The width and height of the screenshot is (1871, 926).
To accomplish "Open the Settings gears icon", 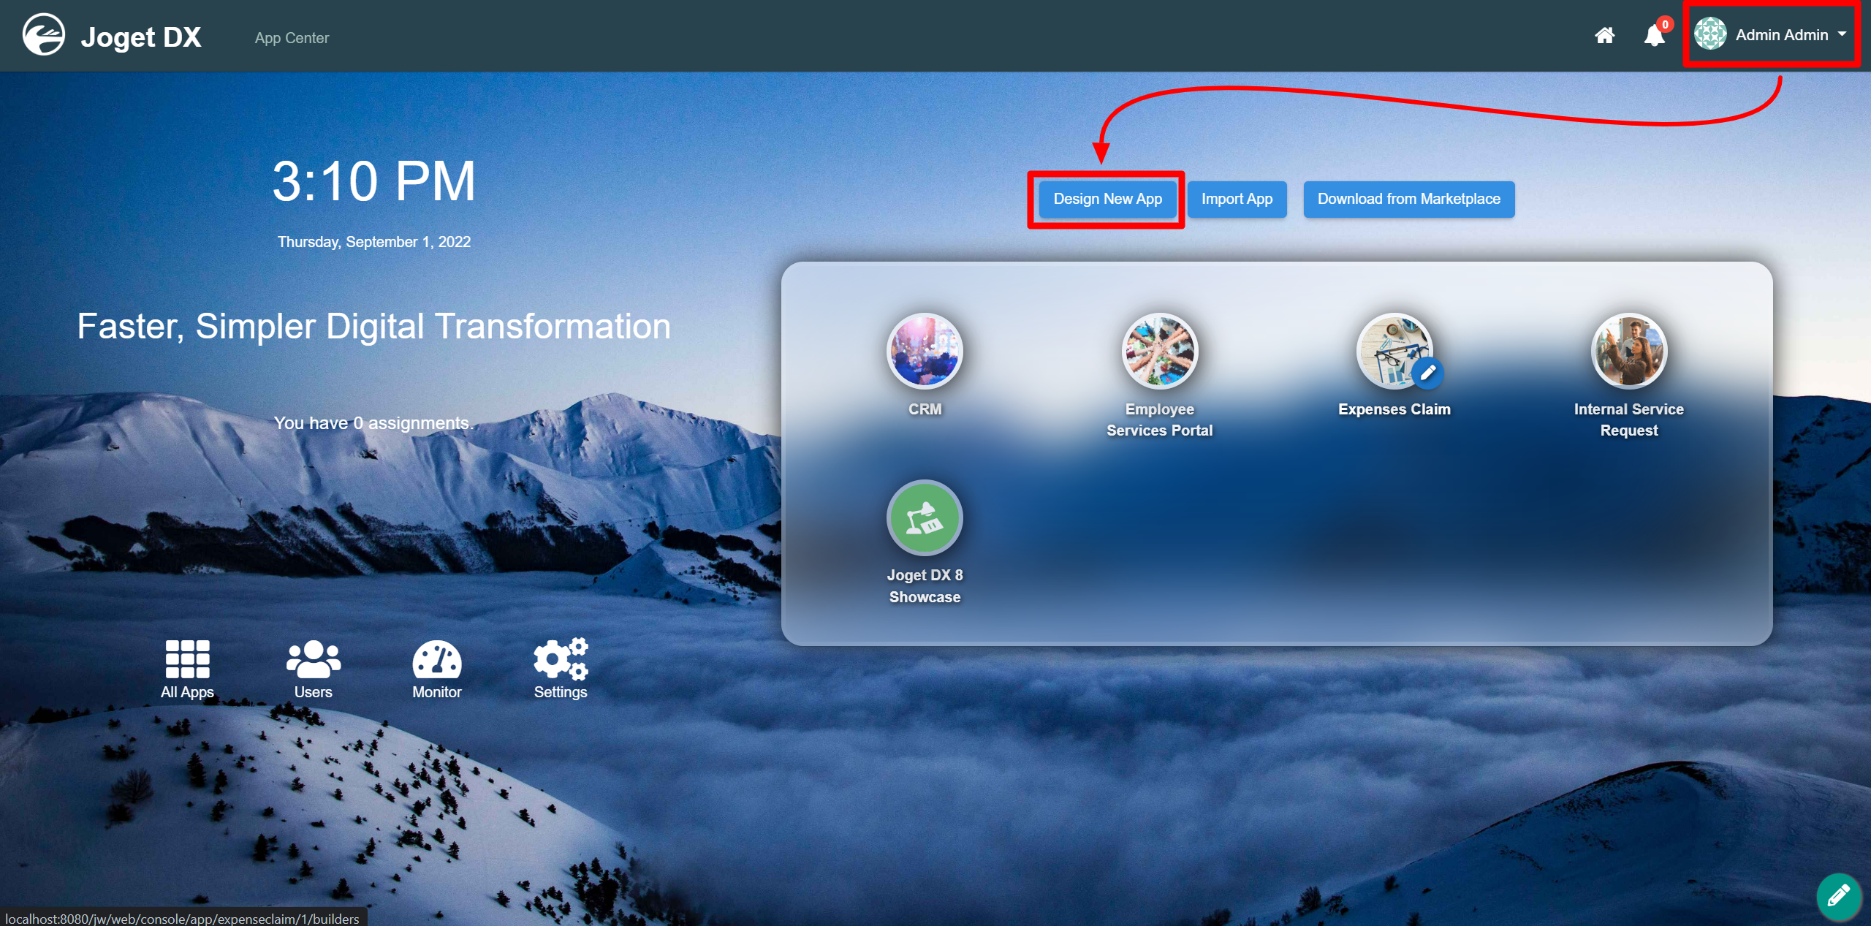I will coord(561,659).
